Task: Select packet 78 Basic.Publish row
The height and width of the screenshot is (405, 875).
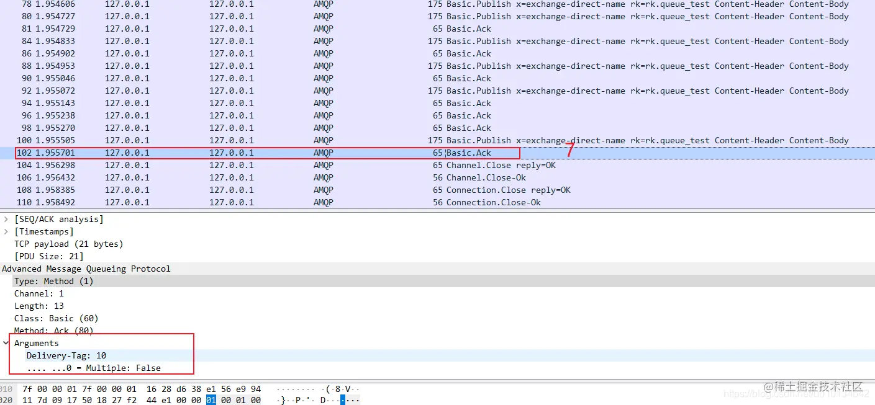Action: 437,4
